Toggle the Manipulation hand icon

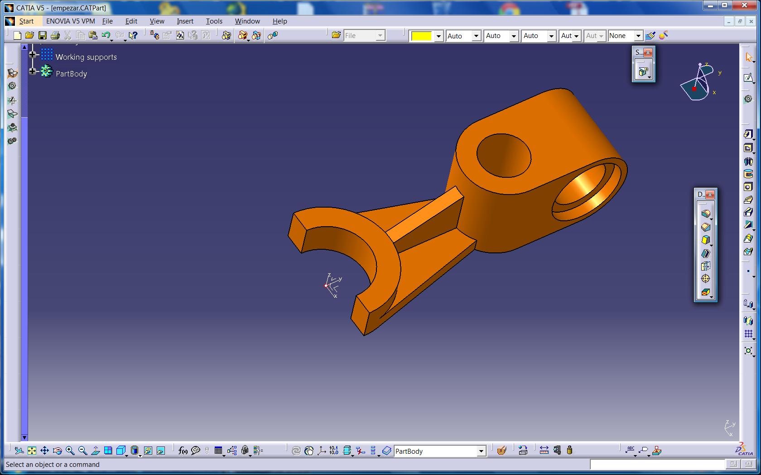pyautogui.click(x=309, y=451)
